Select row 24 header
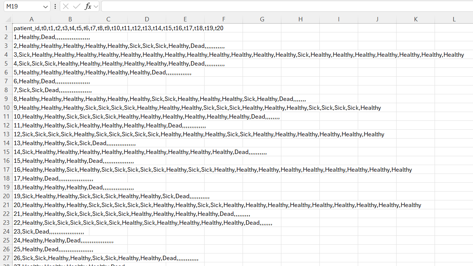The width and height of the screenshot is (473, 266). point(6,231)
